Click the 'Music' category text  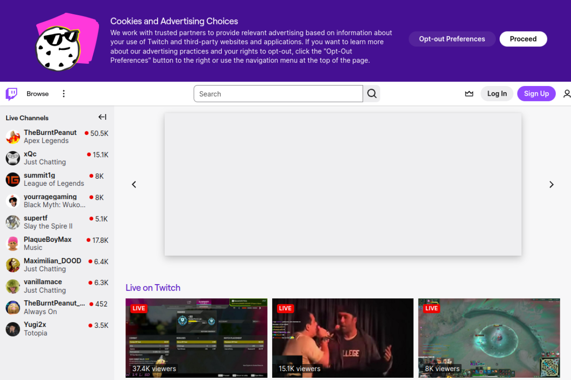[33, 248]
